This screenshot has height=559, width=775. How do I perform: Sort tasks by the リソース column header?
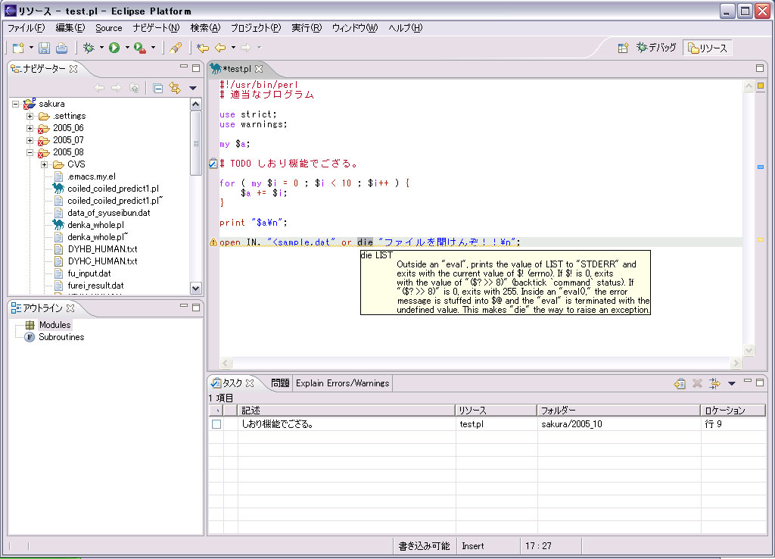496,410
